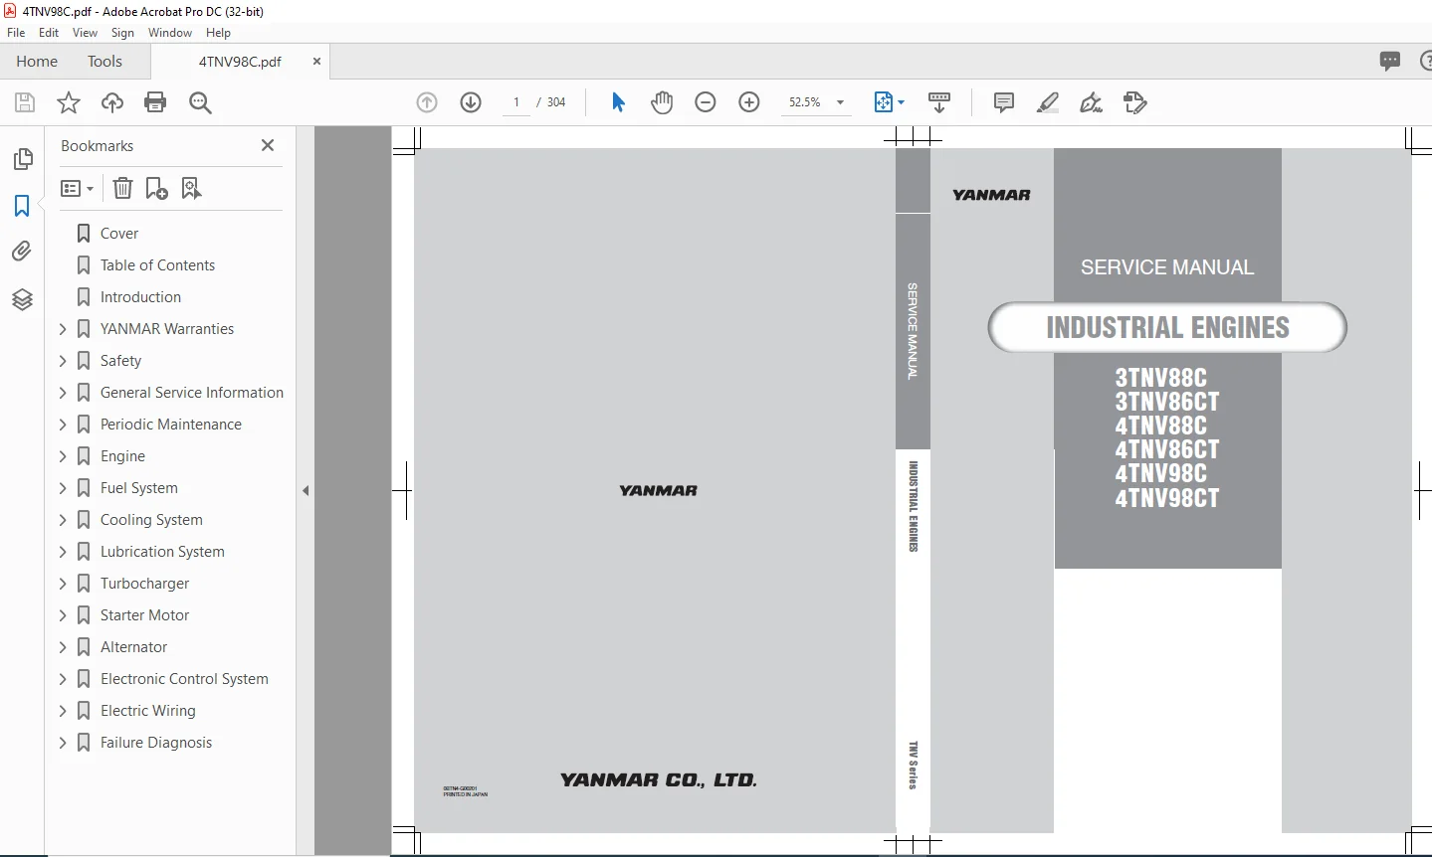Open bookmark options dropdown menu

77,188
